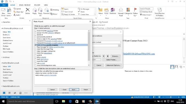Click the Reply icon in ribbon
This screenshot has width=186, height=104.
(x=35, y=10)
